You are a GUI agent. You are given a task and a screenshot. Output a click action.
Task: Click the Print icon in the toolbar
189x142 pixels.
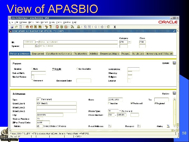(78, 27)
